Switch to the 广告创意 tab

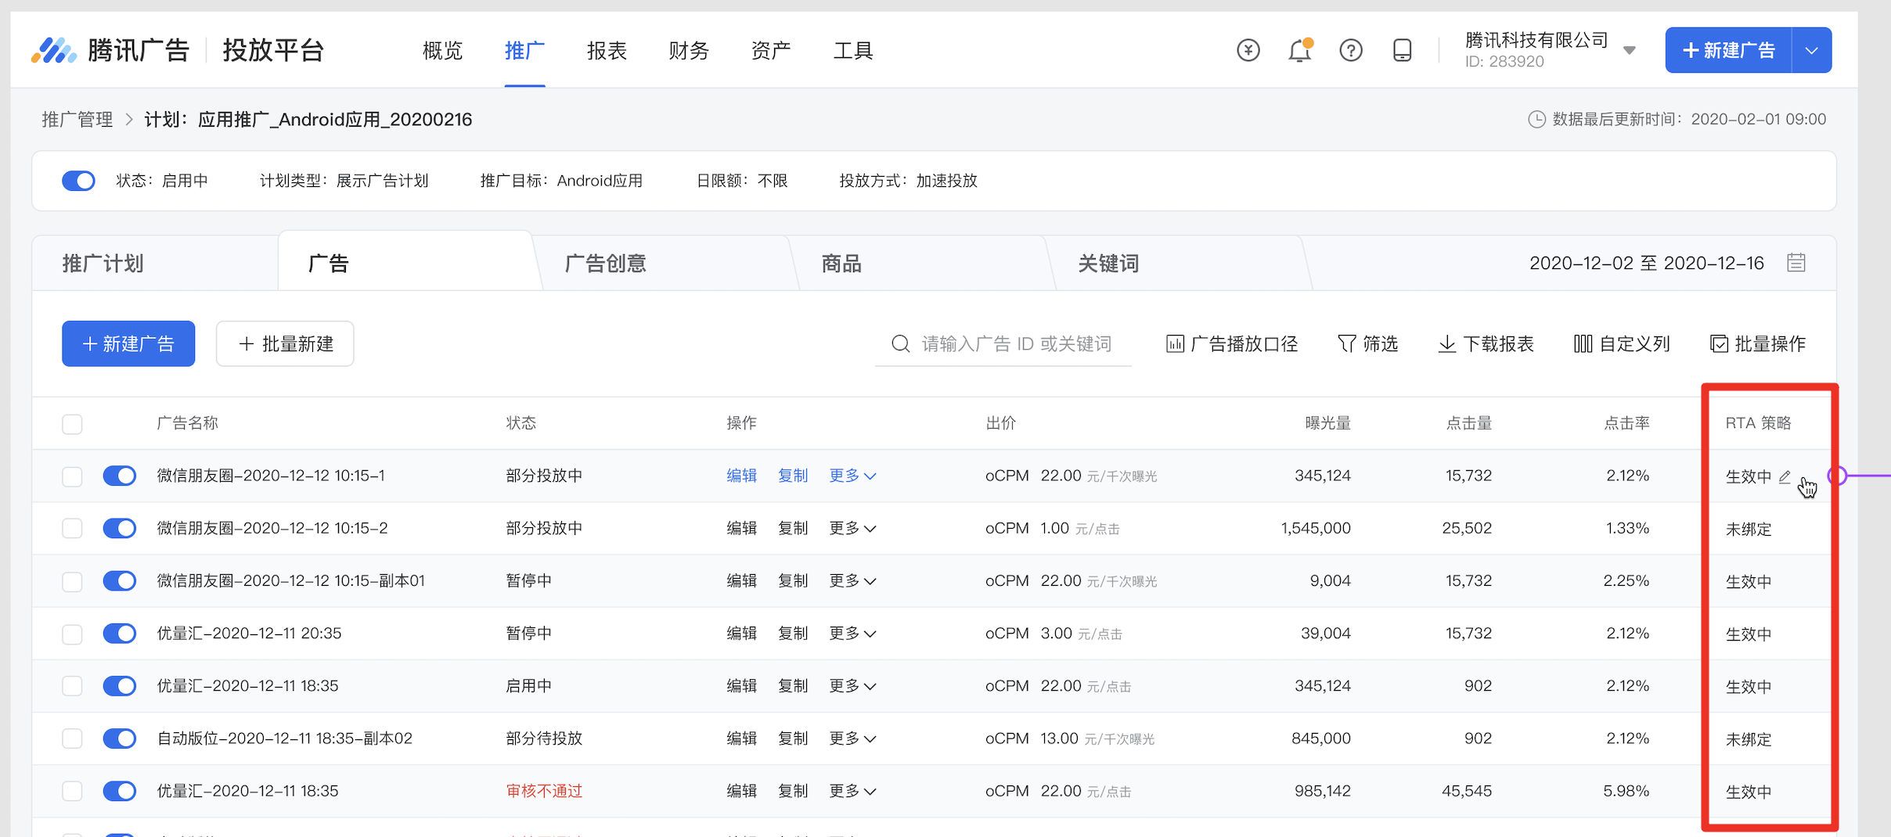(604, 263)
